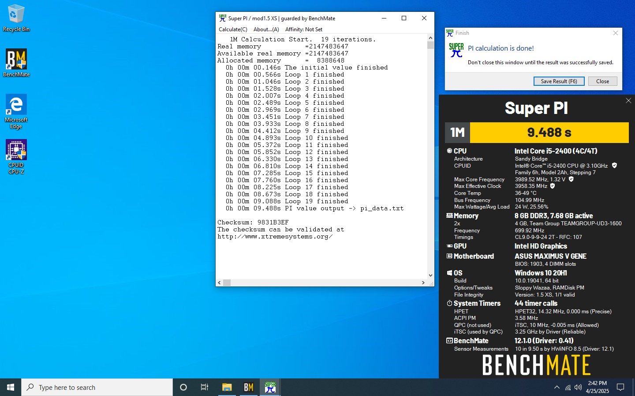Click the Super PI title bar icon
635x396 pixels.
pos(222,18)
